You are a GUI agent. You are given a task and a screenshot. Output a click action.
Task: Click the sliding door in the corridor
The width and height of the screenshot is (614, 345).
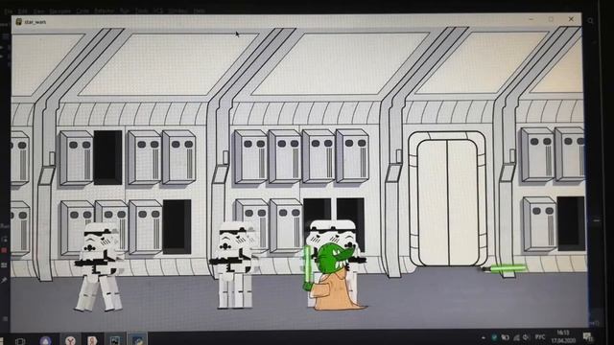coord(448,199)
